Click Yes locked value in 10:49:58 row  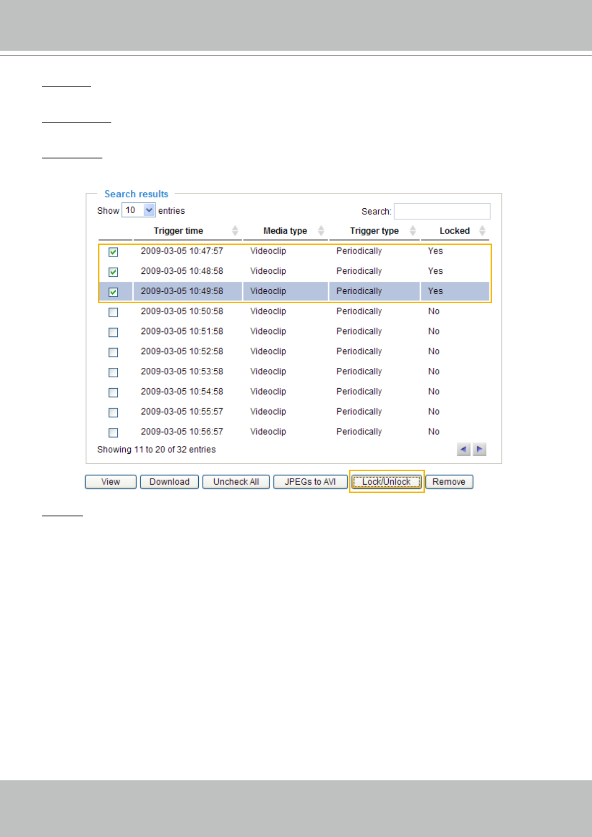click(x=435, y=291)
